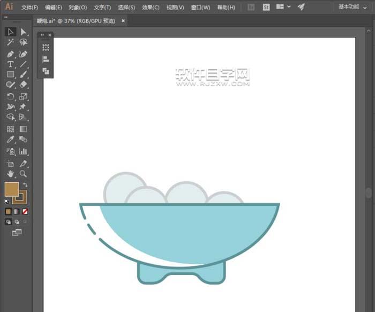Select the Pen tool
Viewport: 375px width, 312px height.
tap(10, 54)
